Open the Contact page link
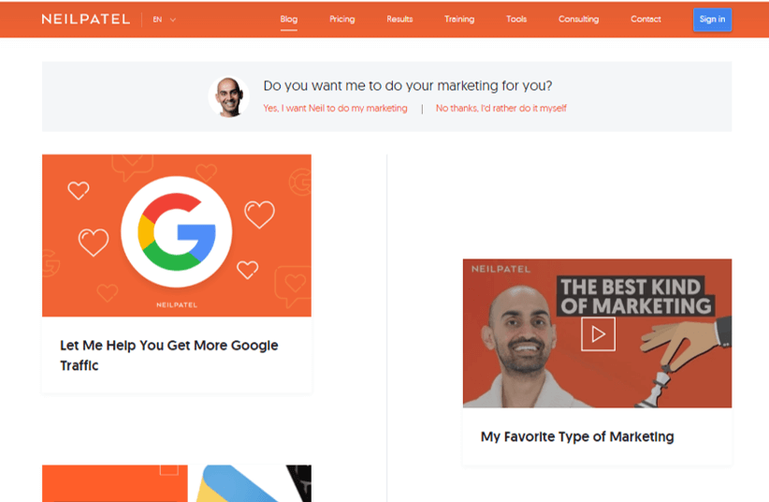Viewport: 769px width, 502px height. [646, 19]
